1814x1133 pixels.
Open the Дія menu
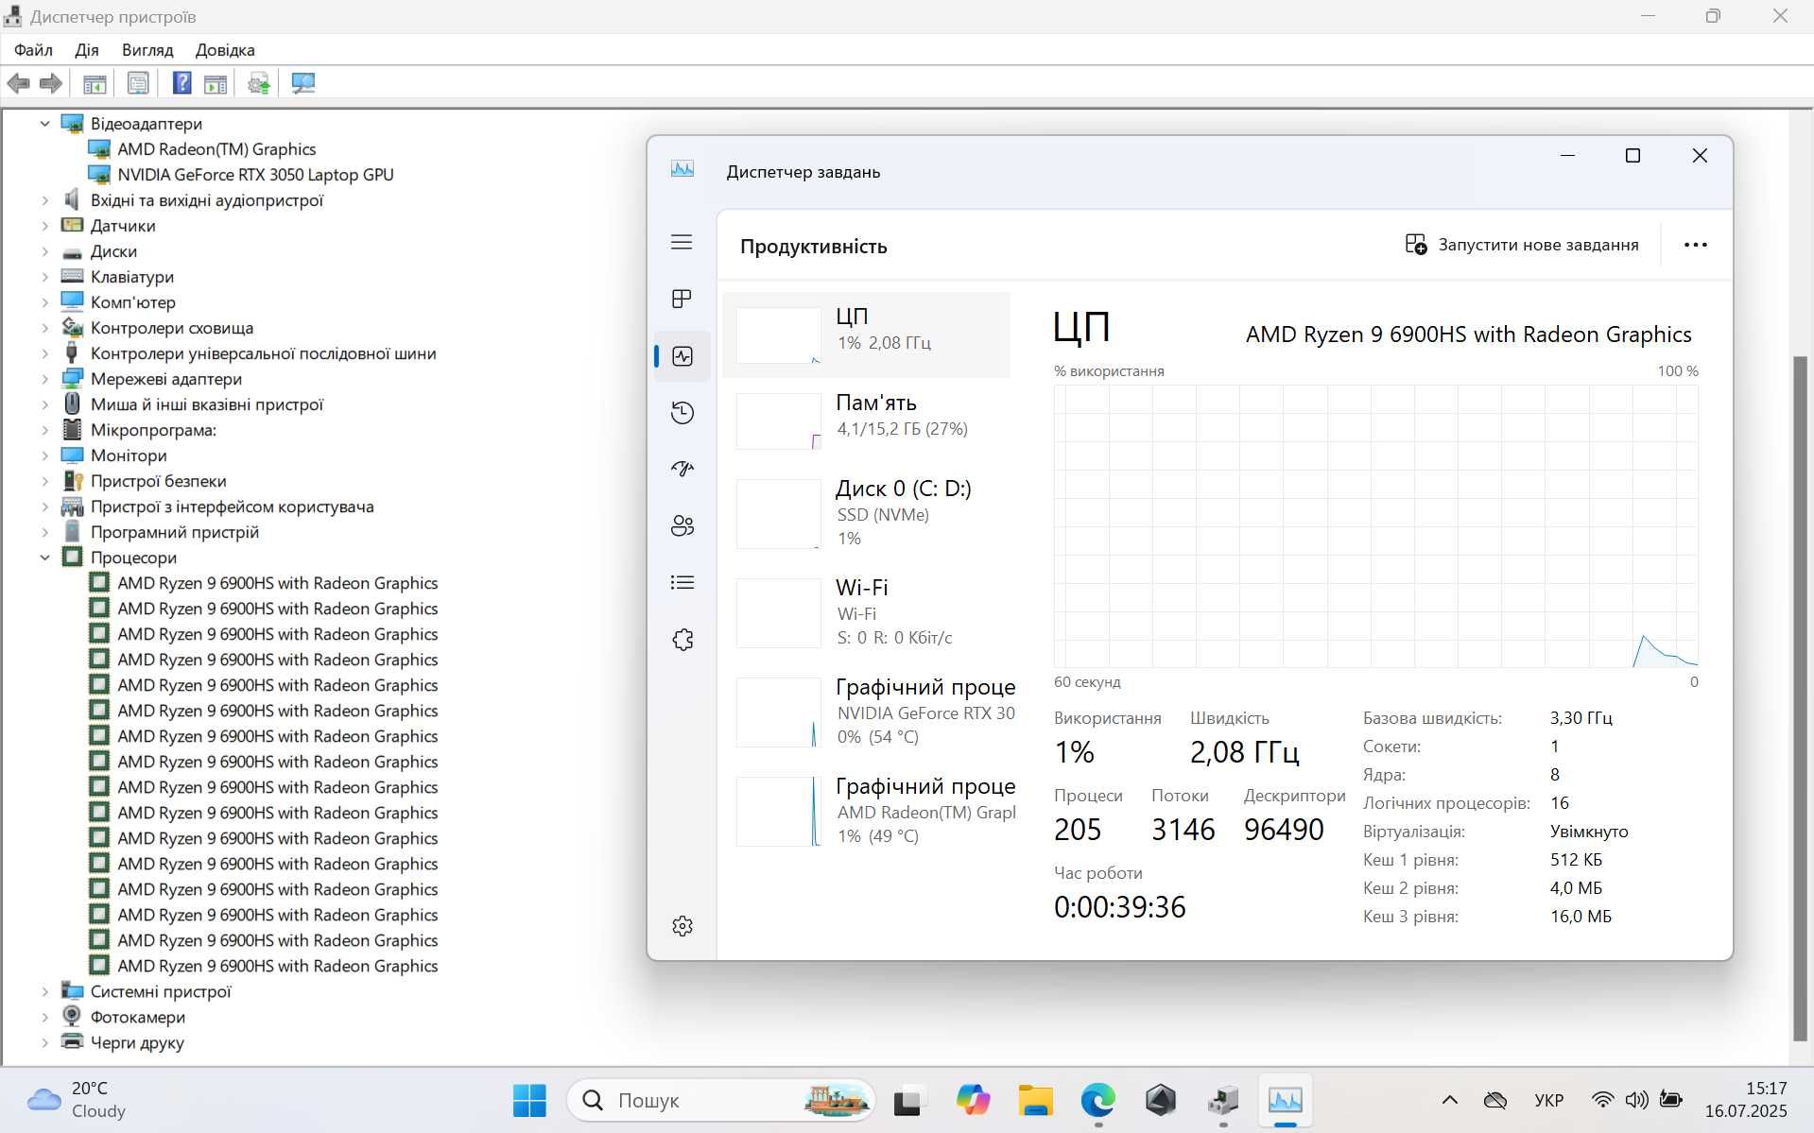pyautogui.click(x=87, y=50)
